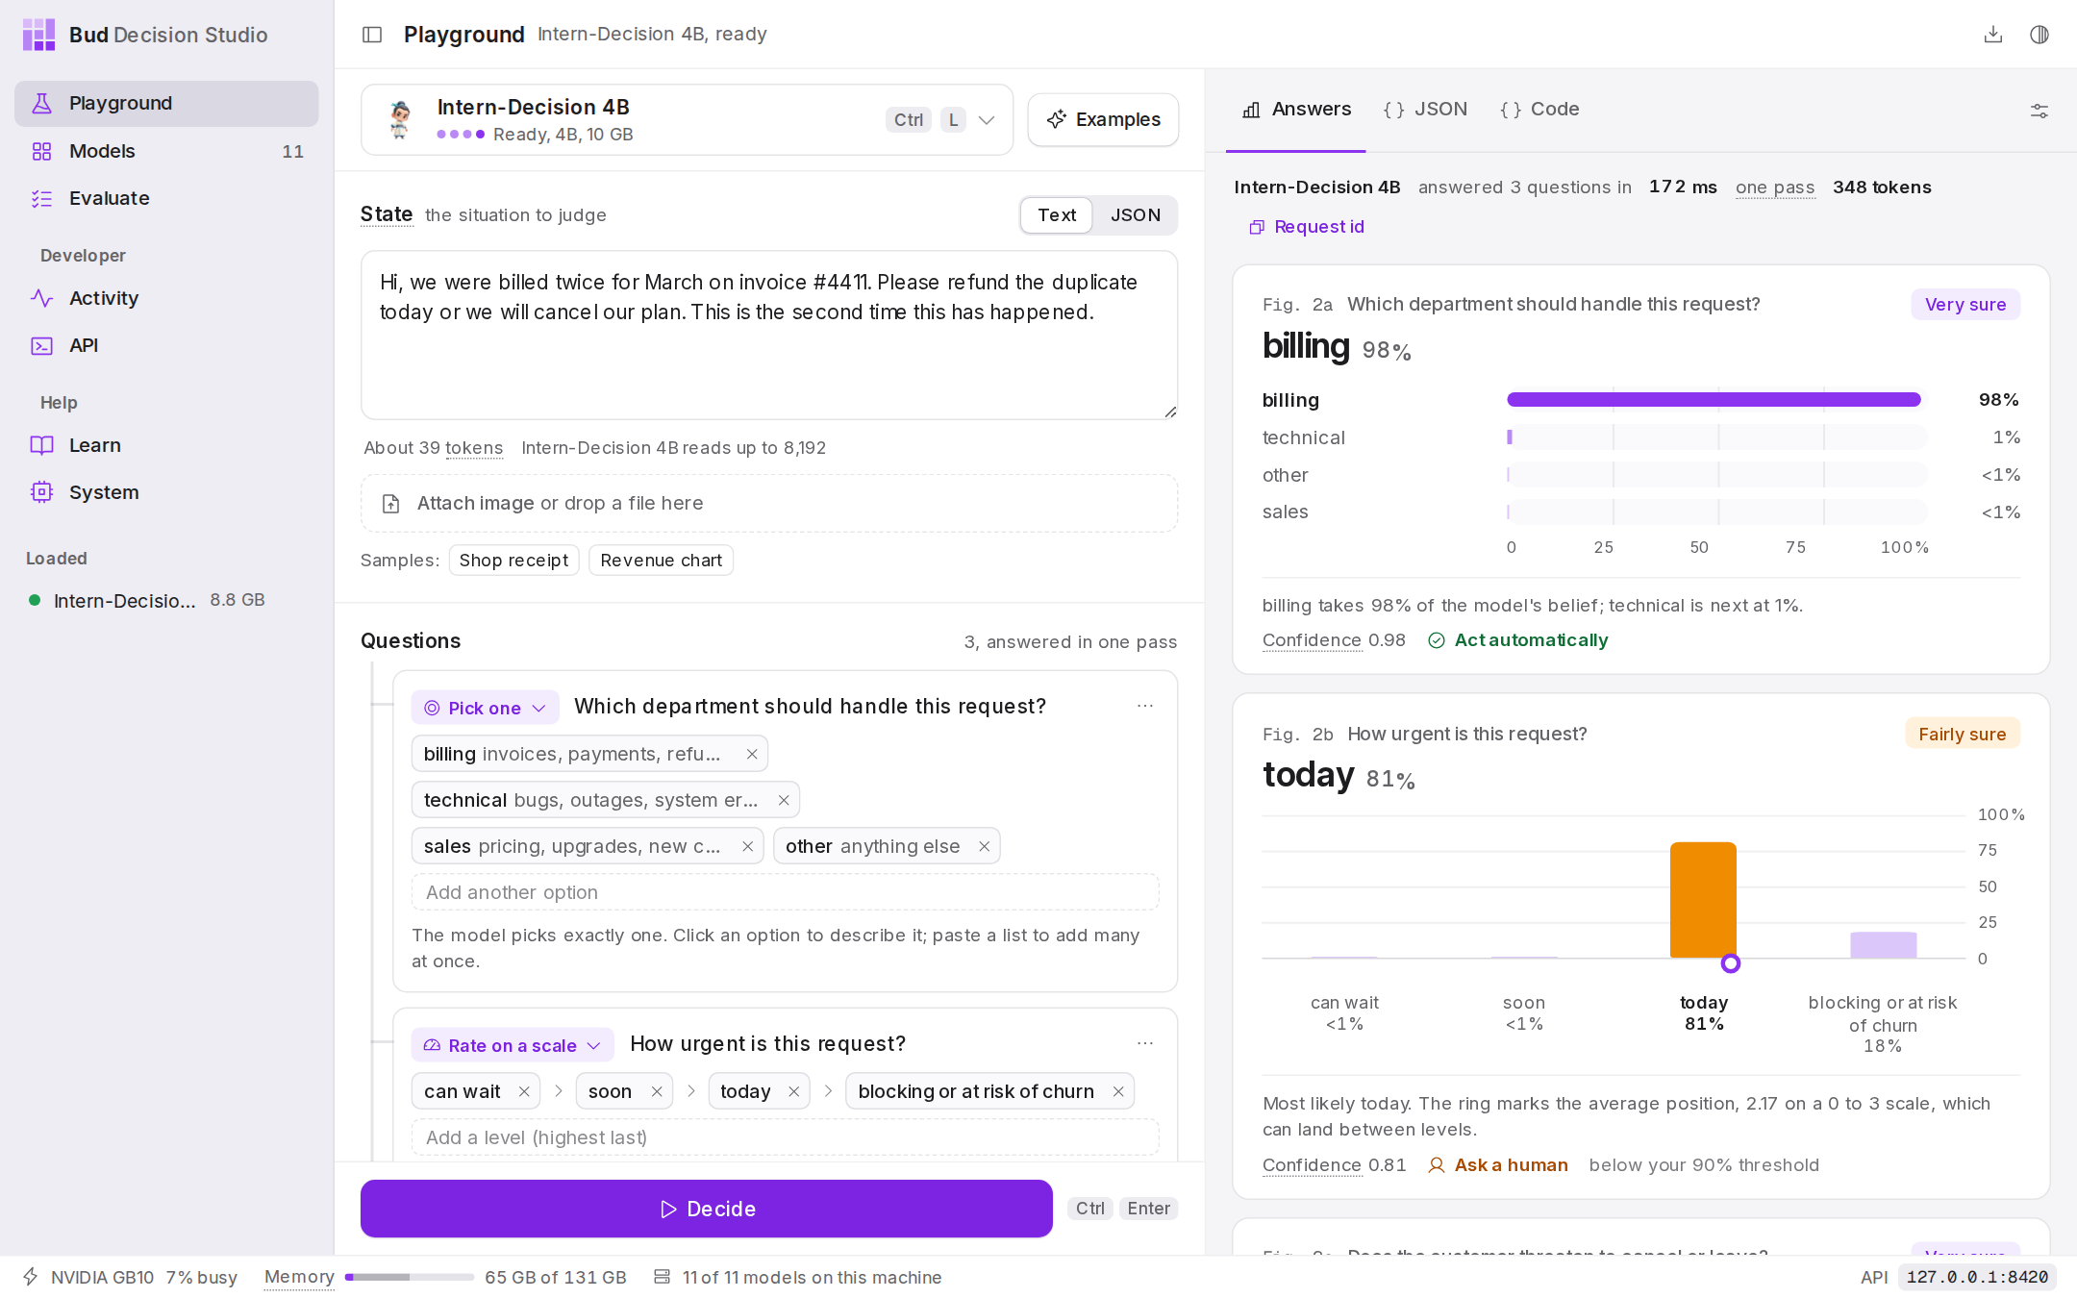Open answer settings sliders icon
The height and width of the screenshot is (1298, 2077).
(2039, 111)
